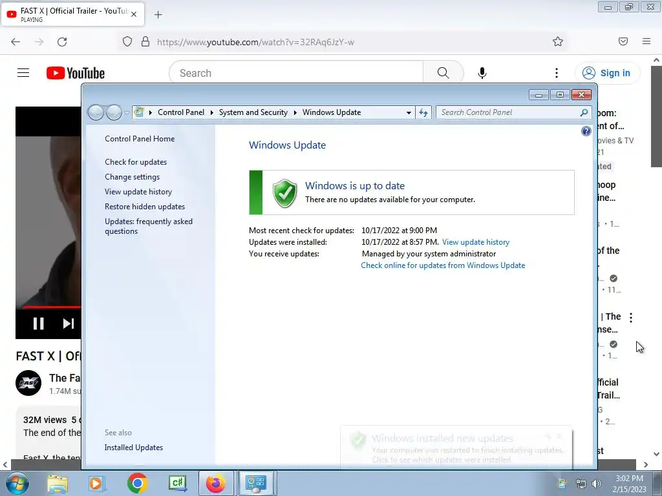Select Control Panel taskbar button
The width and height of the screenshot is (662, 496).
click(x=256, y=484)
